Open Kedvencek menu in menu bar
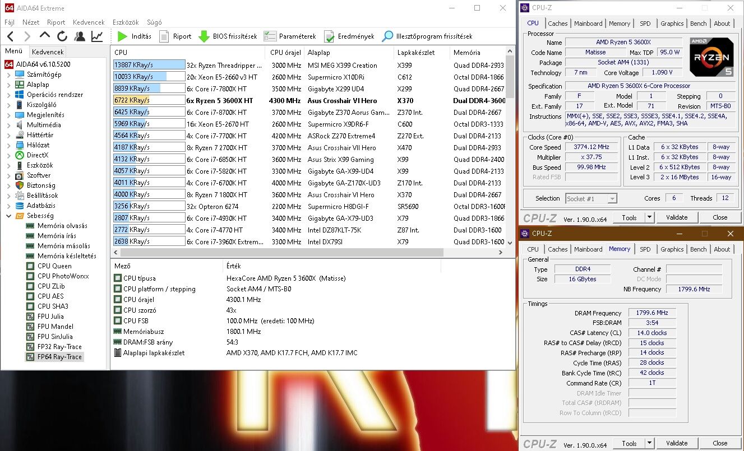The width and height of the screenshot is (744, 451). 89,22
